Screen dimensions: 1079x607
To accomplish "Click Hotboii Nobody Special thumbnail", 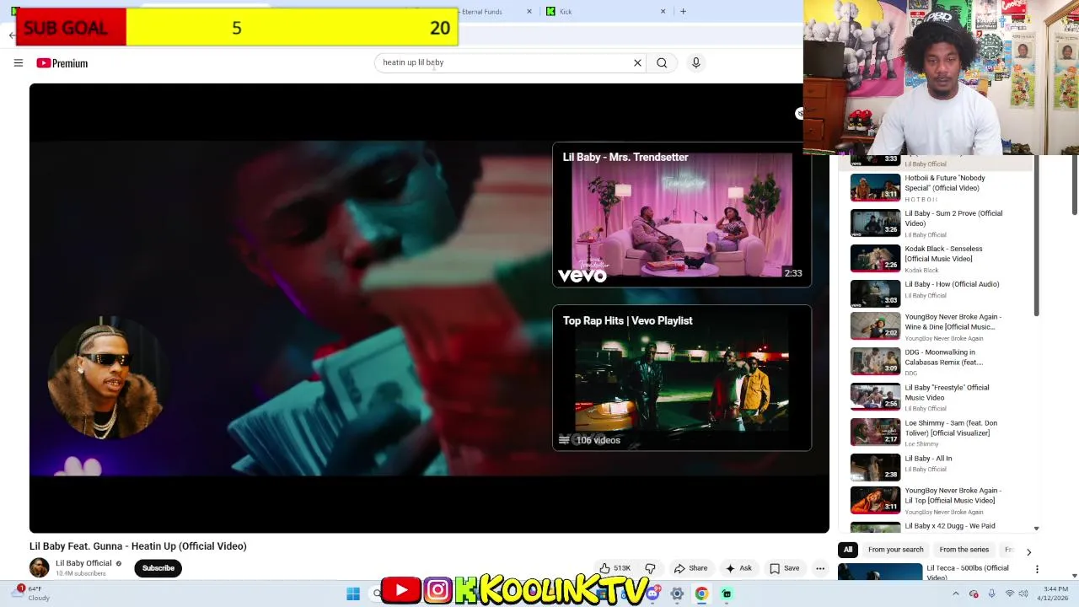I will [x=875, y=187].
